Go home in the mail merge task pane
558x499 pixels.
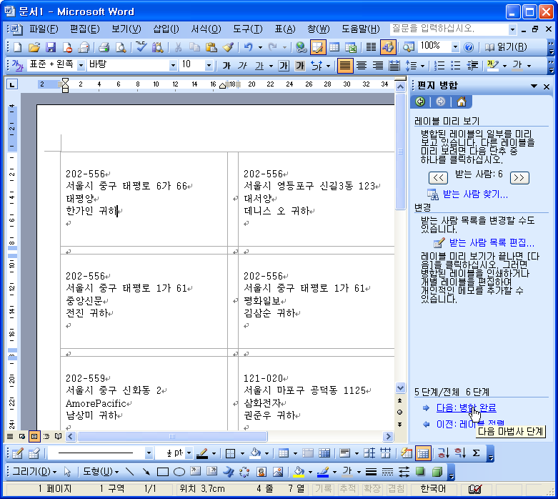(x=462, y=102)
